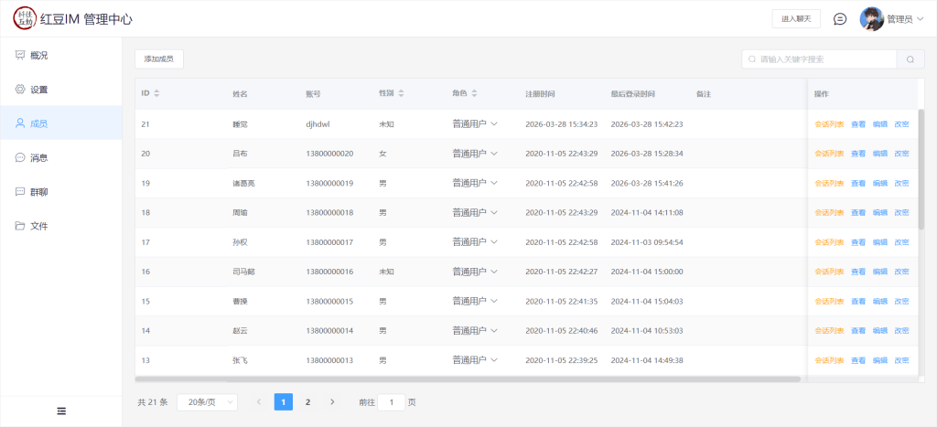The height and width of the screenshot is (427, 937).
Task: Click the vertical table scrollbar
Action: coord(921,169)
